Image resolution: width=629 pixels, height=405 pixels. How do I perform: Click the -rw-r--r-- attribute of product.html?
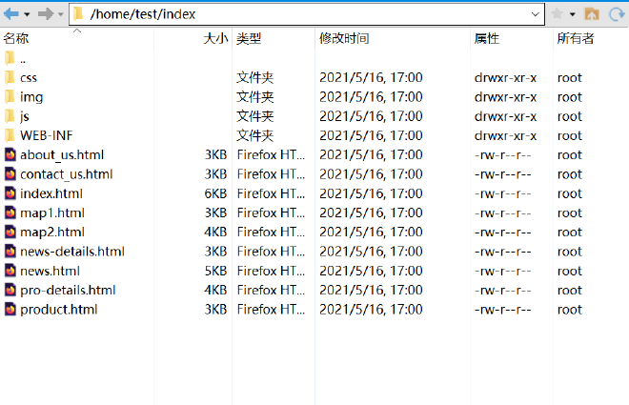click(503, 310)
